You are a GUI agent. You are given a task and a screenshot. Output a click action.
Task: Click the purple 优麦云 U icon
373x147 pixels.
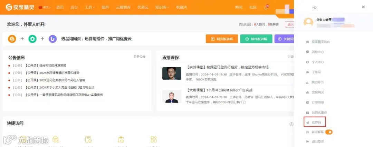[52, 39]
